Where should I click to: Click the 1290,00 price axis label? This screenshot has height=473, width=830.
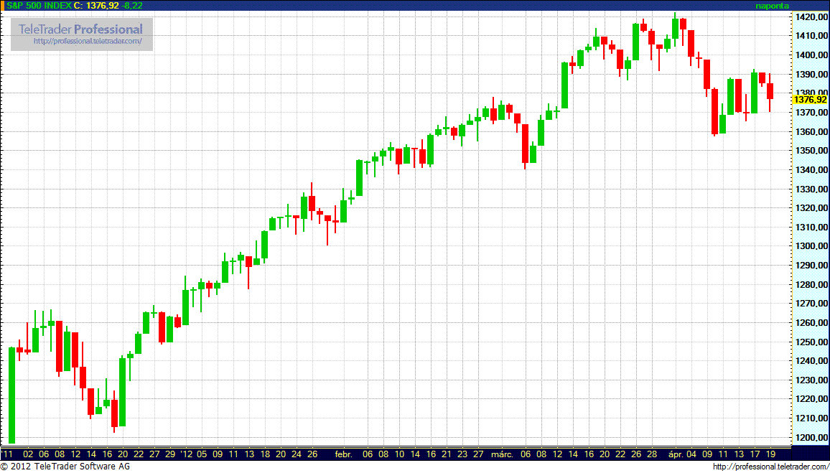click(811, 266)
